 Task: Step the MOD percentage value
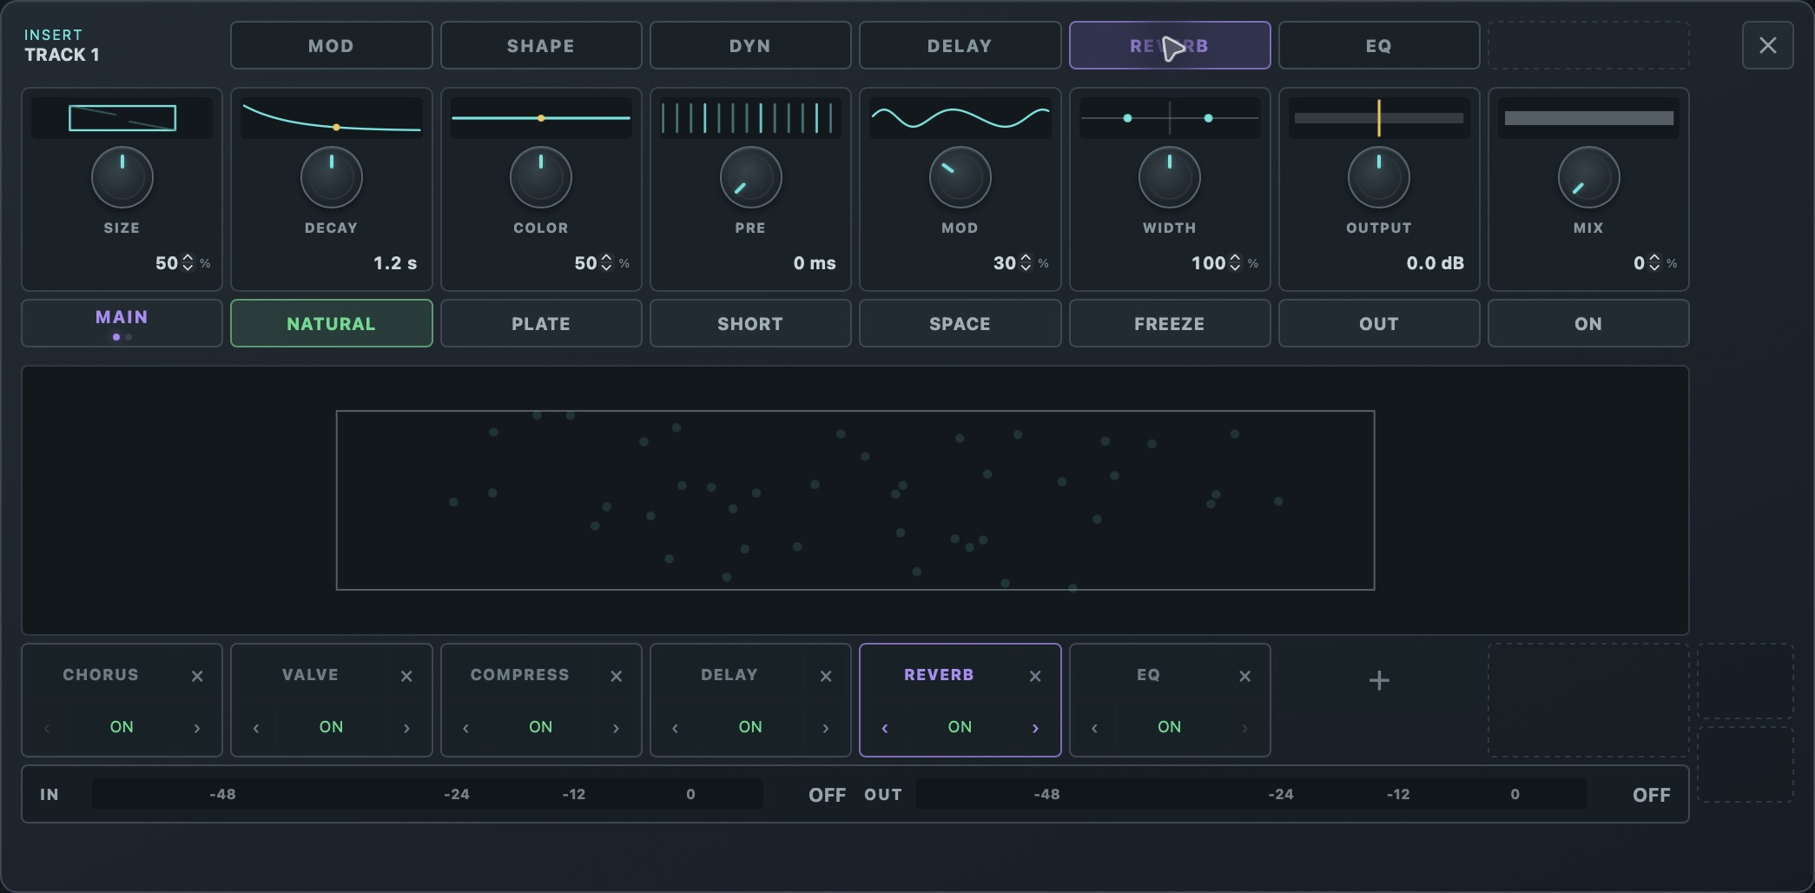1026,262
